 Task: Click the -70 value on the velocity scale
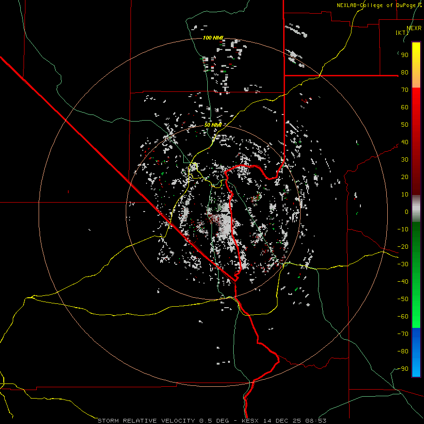pos(403,334)
